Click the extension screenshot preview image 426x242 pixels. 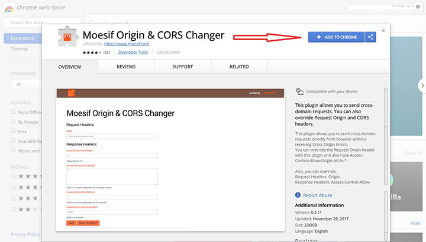click(170, 159)
